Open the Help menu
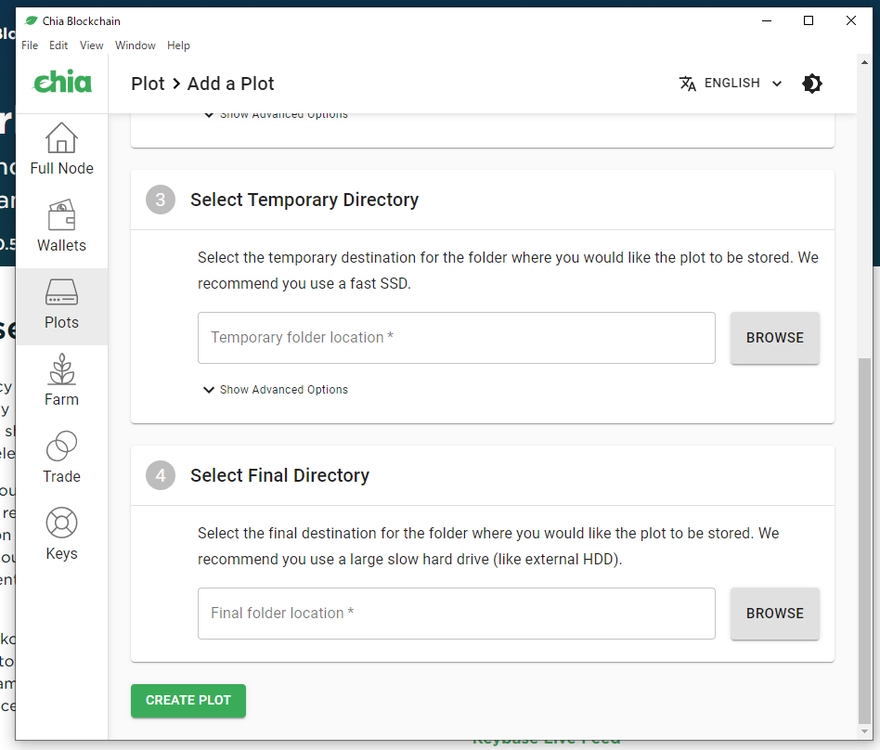880x750 pixels. (178, 45)
